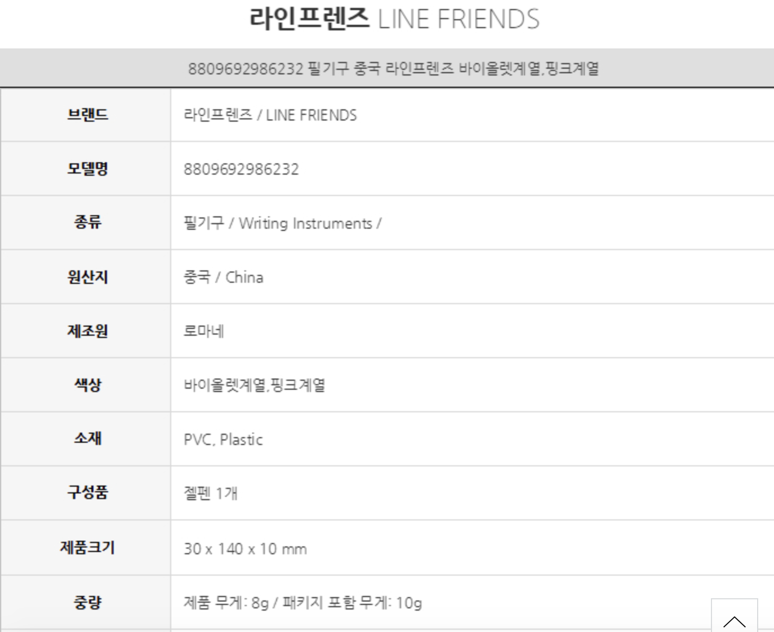Click the 로마네 manufacturer value

204,331
